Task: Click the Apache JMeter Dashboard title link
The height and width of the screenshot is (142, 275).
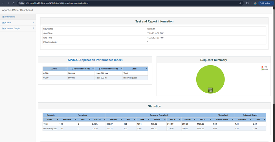Action: click(x=17, y=10)
